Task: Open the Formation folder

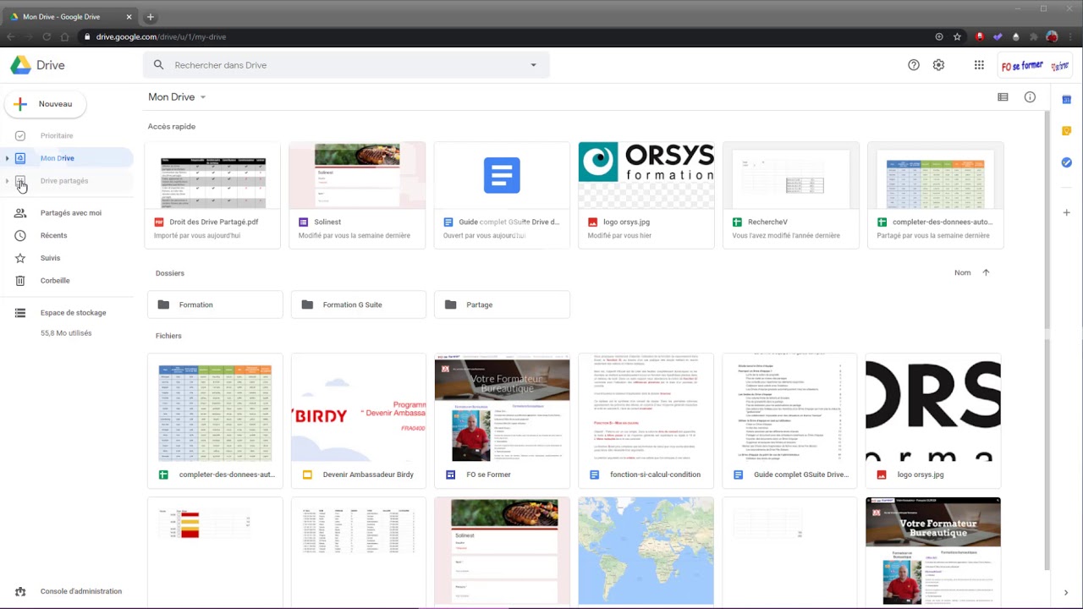Action: (x=215, y=304)
